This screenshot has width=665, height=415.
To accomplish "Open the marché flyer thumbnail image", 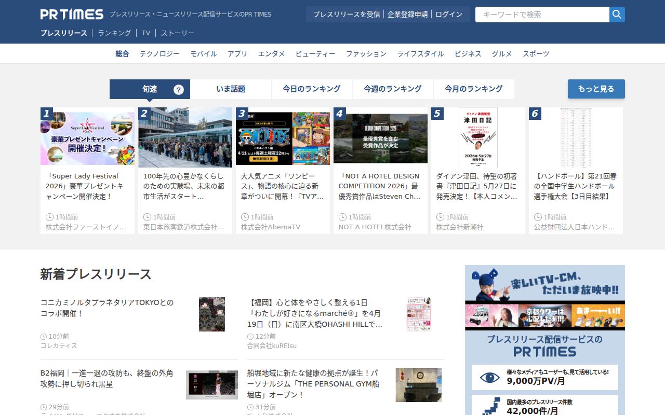I will coord(419,314).
